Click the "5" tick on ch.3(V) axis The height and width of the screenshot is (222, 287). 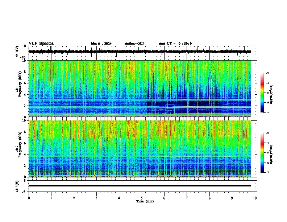coord(25,180)
